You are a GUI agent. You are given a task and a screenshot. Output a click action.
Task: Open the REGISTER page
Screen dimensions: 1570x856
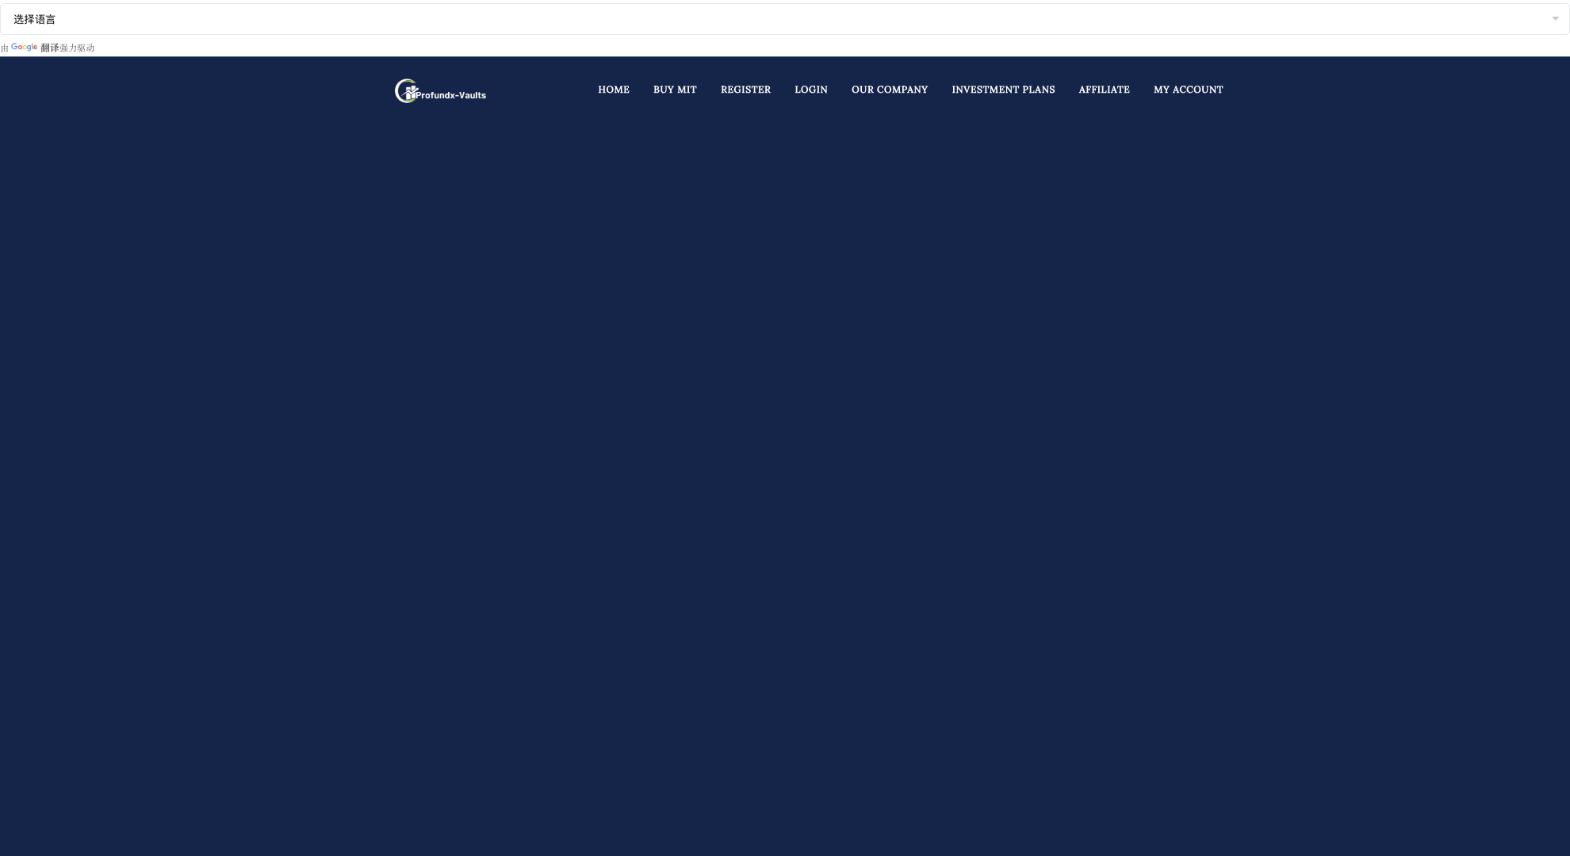pos(745,90)
